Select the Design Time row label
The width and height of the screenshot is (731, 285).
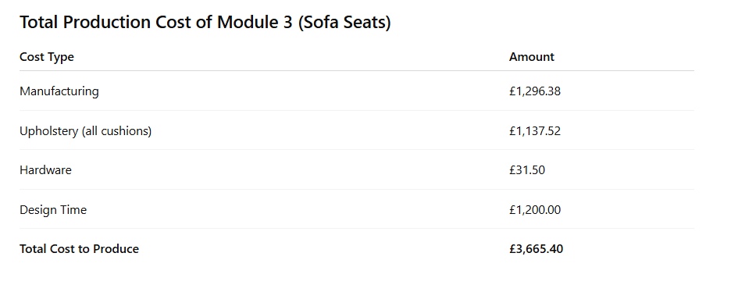(53, 210)
